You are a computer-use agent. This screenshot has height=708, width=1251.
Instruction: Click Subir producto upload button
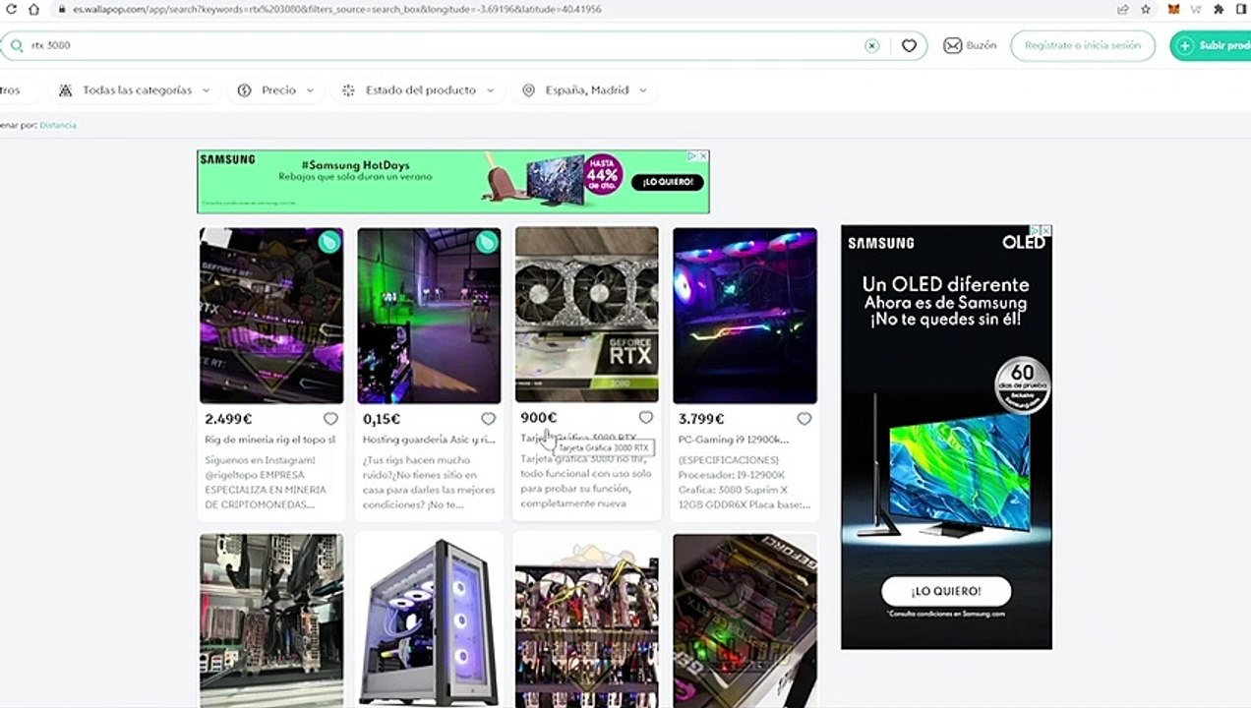click(1212, 45)
